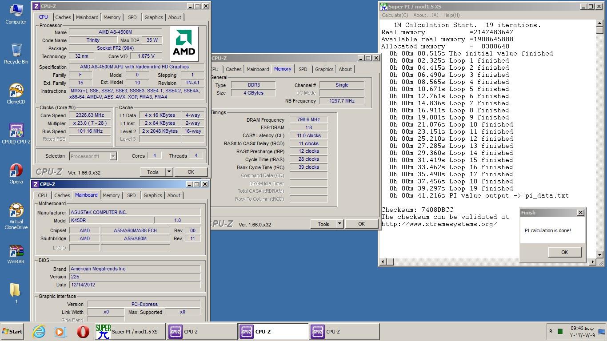
Task: Select SPD tab in Memory window
Action: click(x=303, y=69)
